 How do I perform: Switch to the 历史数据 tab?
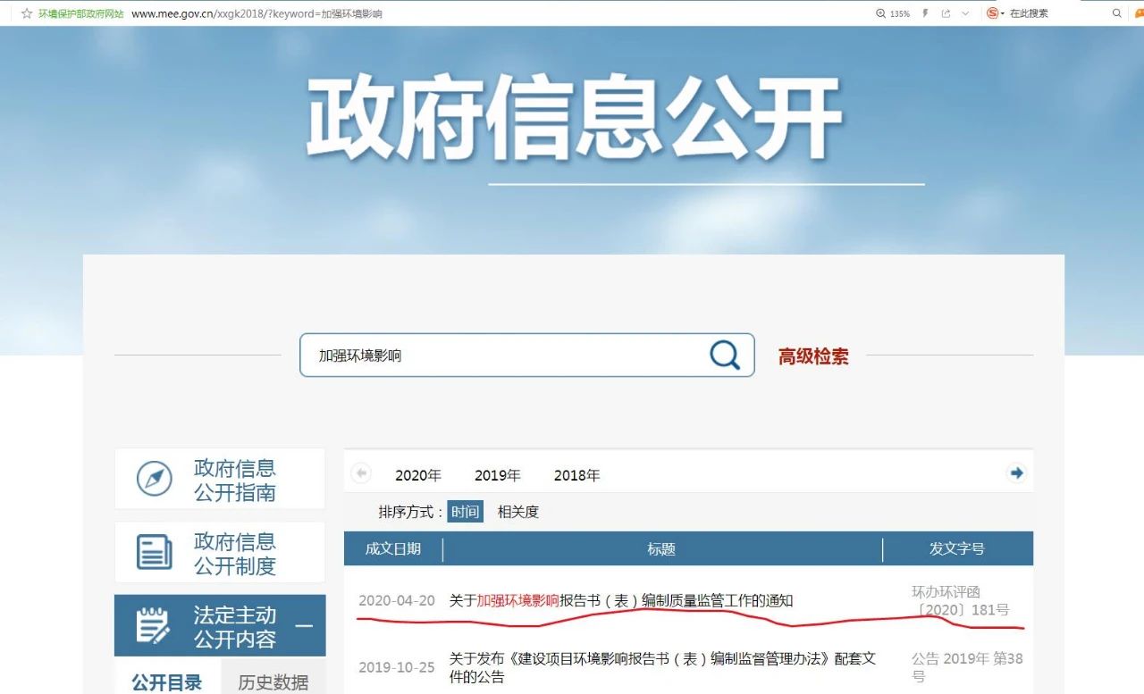273,681
